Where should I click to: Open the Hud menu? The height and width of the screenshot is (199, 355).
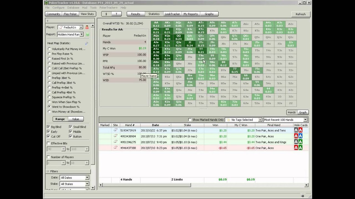tap(85, 8)
